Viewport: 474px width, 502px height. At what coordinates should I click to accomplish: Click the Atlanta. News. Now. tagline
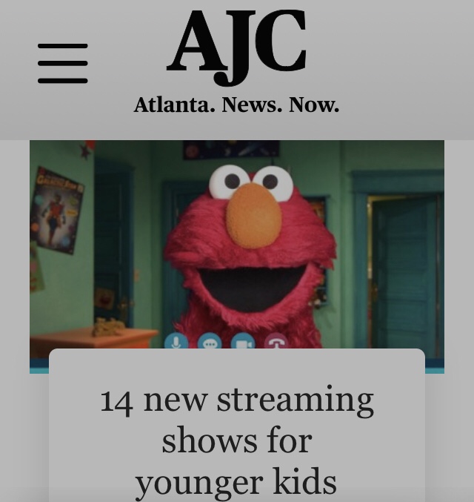(236, 105)
